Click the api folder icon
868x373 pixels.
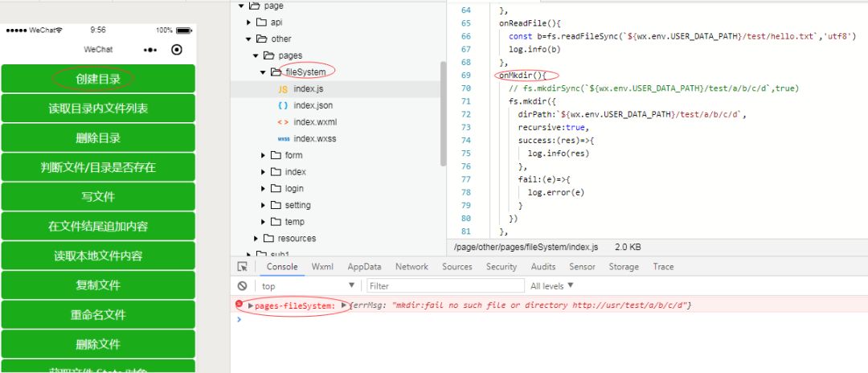coord(261,23)
